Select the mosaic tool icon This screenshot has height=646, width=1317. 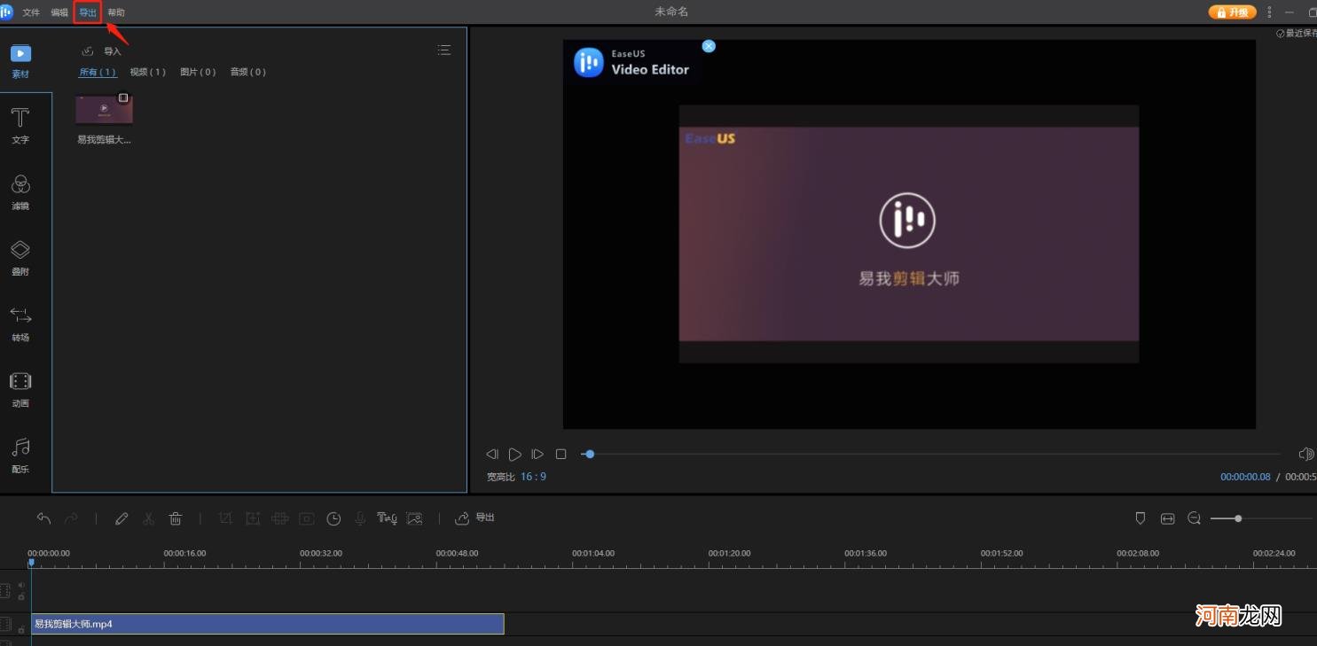tap(280, 518)
